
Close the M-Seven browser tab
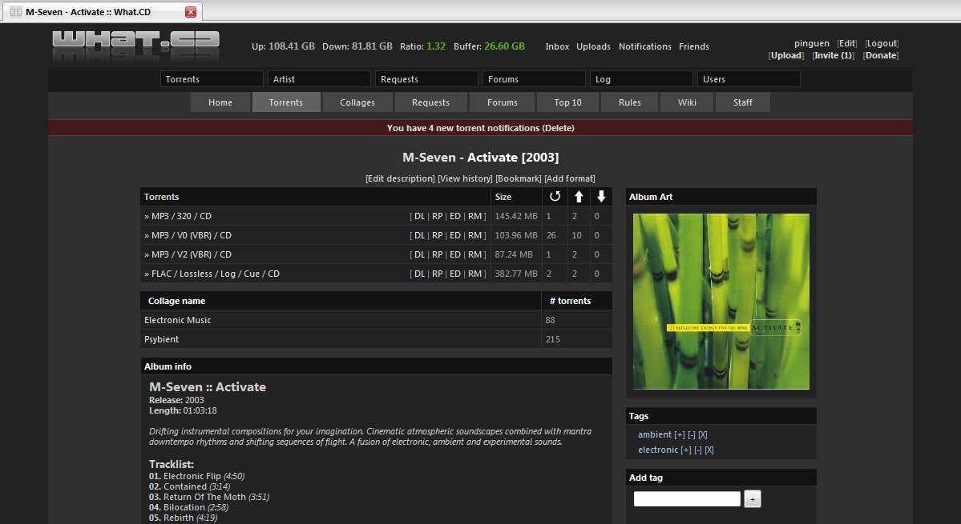tap(191, 12)
